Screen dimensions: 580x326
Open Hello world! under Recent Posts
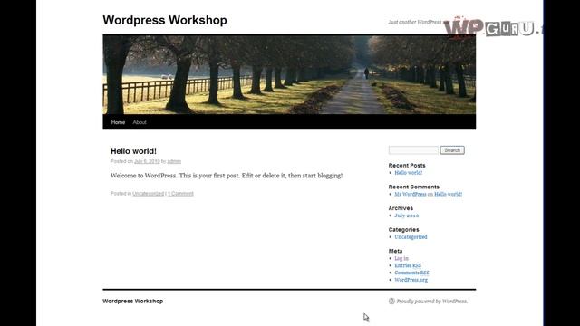tap(408, 173)
